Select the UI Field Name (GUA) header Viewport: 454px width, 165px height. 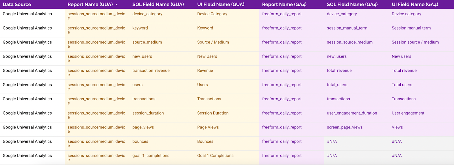tap(221, 5)
